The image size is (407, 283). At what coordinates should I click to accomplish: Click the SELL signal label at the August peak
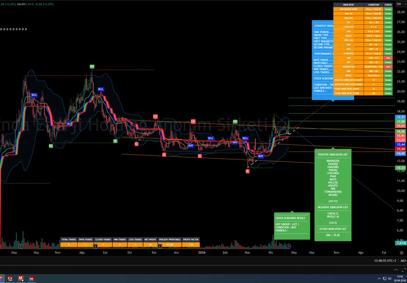tap(101, 89)
